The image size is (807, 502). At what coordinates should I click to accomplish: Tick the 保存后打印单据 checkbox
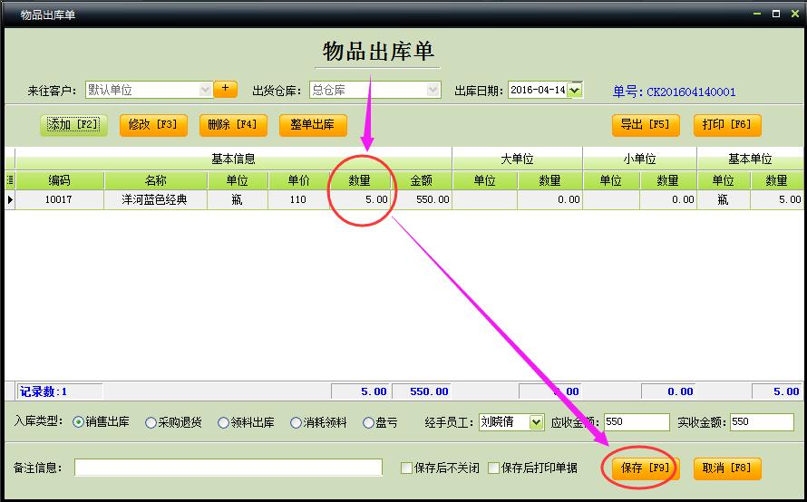point(494,468)
